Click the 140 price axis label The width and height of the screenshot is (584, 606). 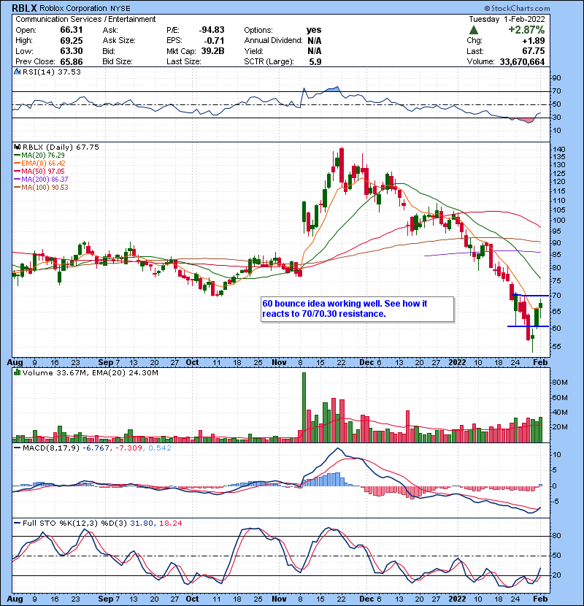[559, 150]
